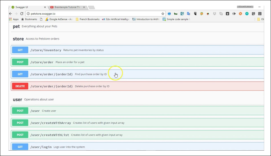Open the Bookmarks star bookmark

[x=29, y=19]
